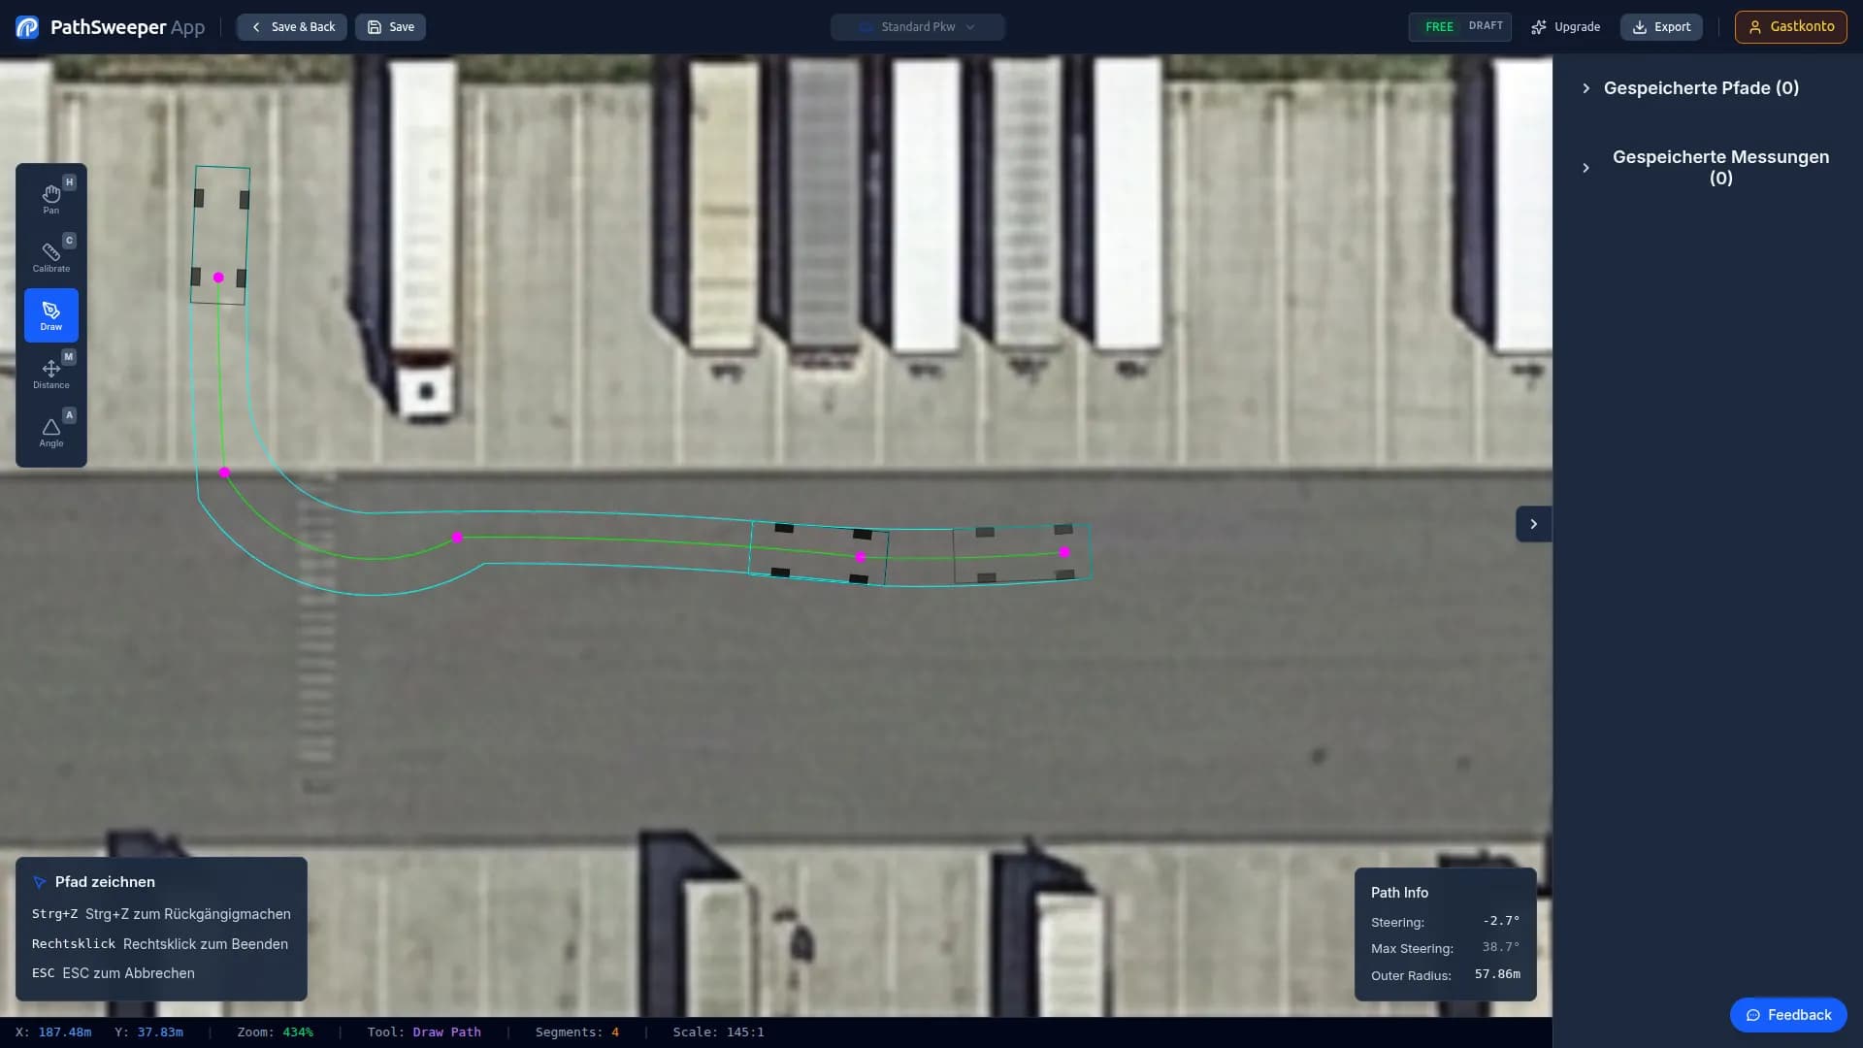Click the Export download button
Screen dimensions: 1863x1048
(x=1661, y=27)
